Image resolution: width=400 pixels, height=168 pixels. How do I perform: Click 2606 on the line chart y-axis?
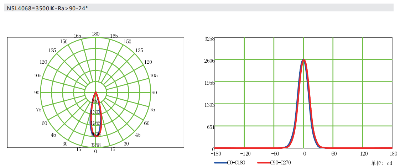coord(210,61)
